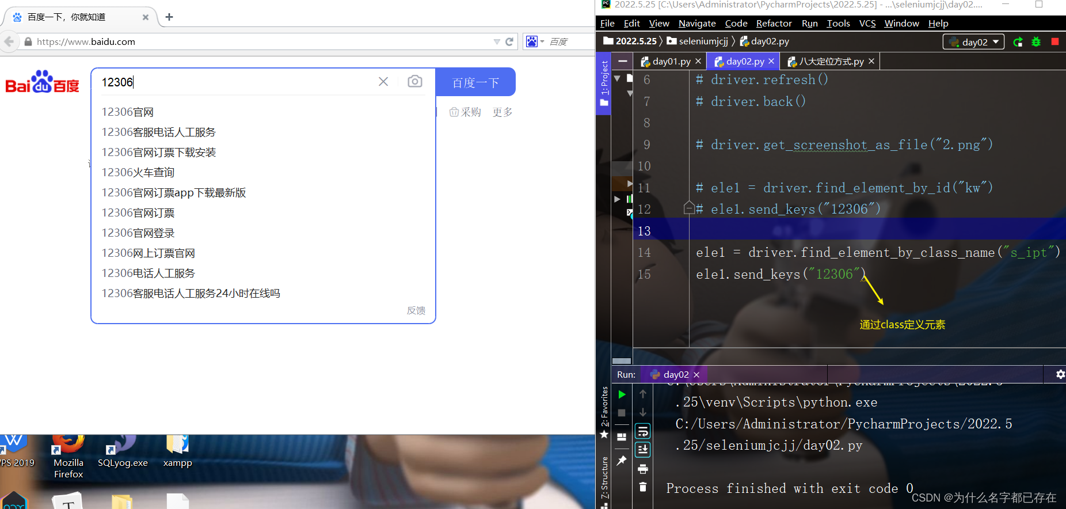Open Run panel settings gear
Viewport: 1066px width, 509px height.
pyautogui.click(x=1060, y=374)
